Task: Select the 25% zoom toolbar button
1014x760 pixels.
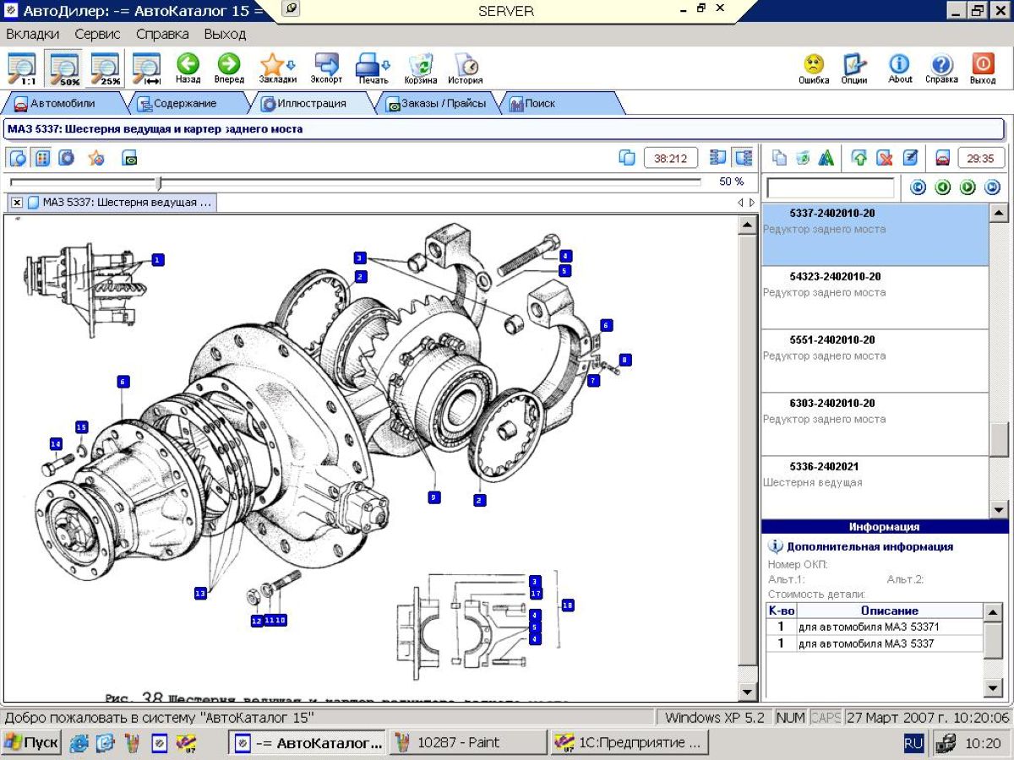Action: click(x=106, y=69)
